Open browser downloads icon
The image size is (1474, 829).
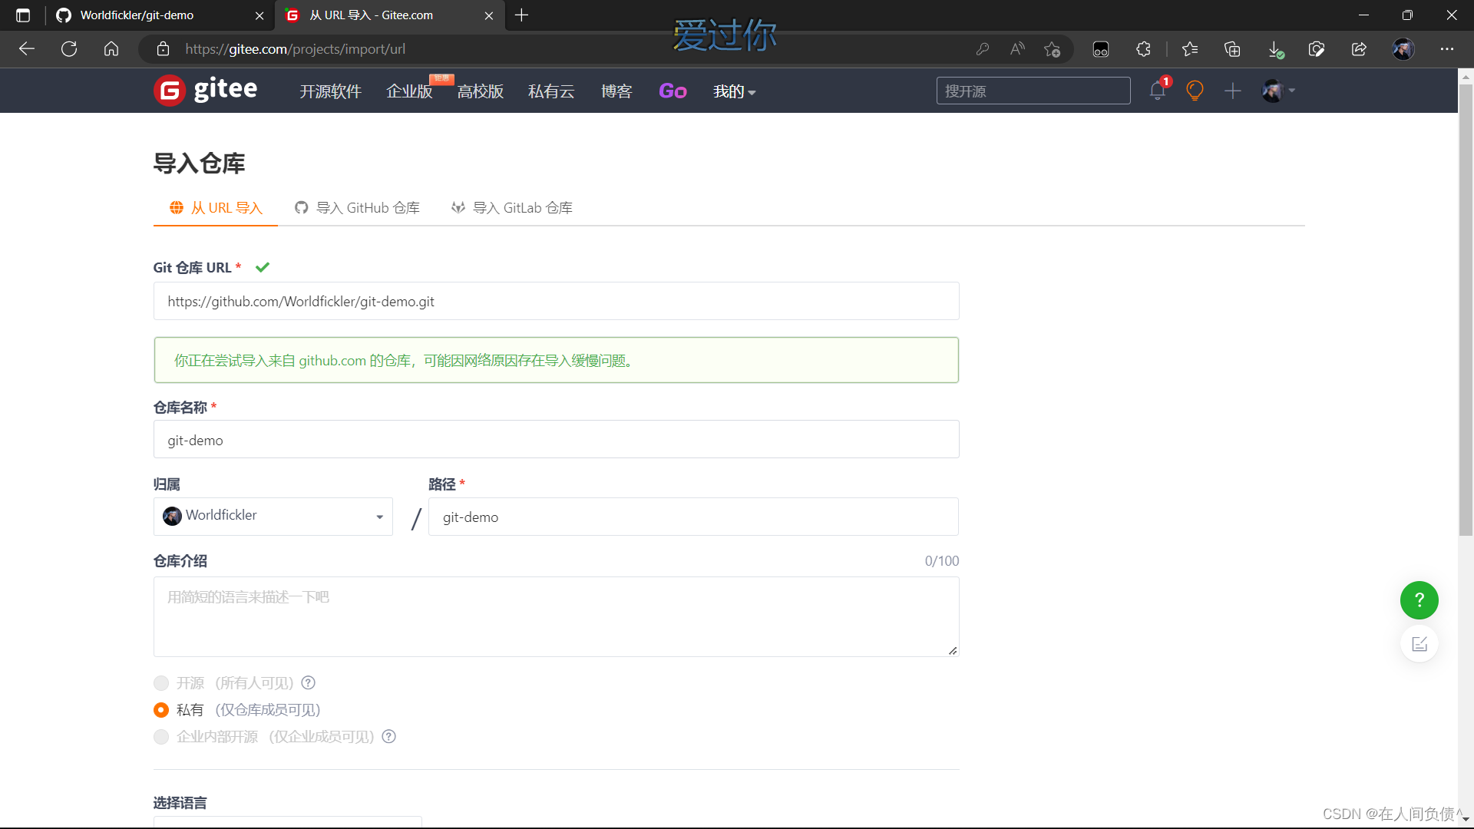click(1275, 49)
